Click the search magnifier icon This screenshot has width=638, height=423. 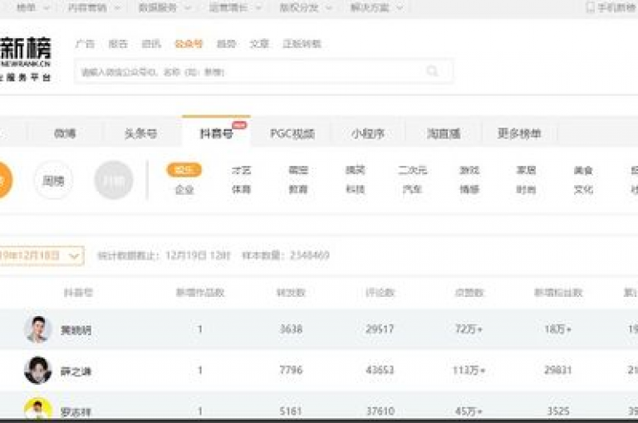point(432,71)
